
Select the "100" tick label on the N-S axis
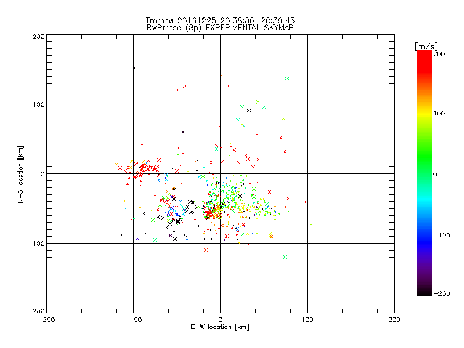click(39, 104)
